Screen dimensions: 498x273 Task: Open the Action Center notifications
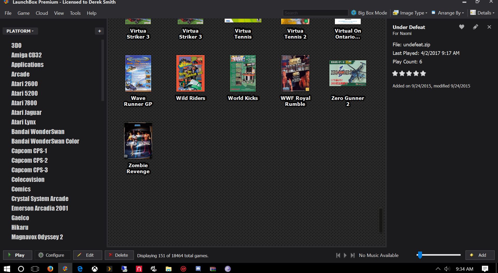485,269
